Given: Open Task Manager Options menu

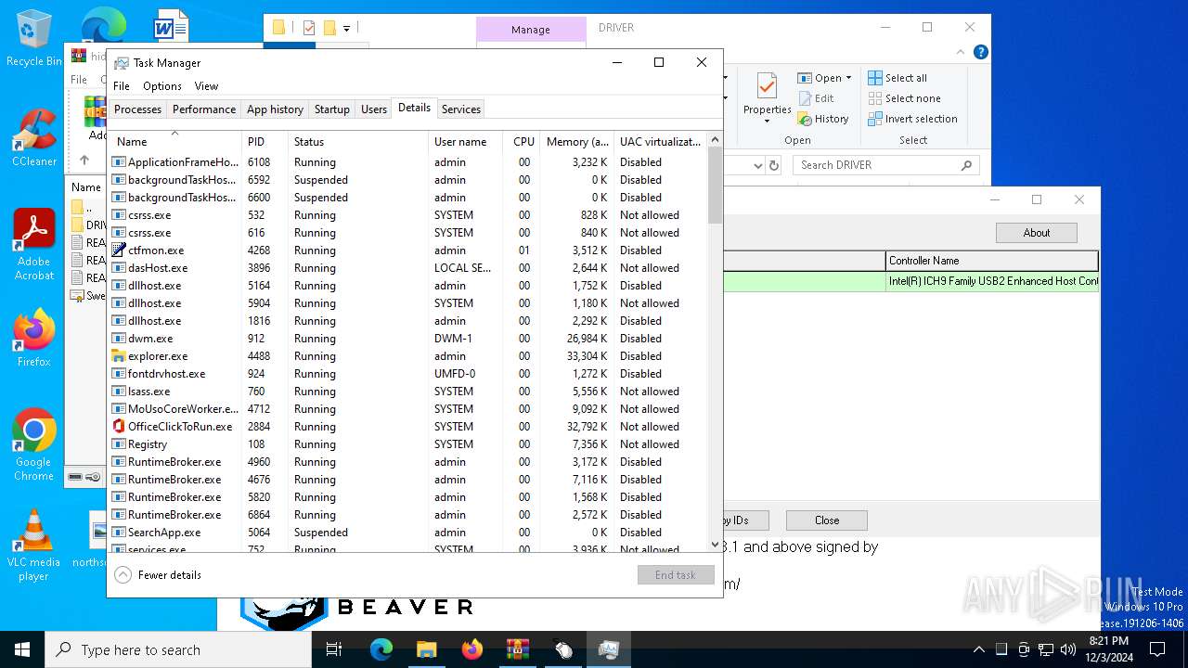Looking at the screenshot, I should [162, 86].
